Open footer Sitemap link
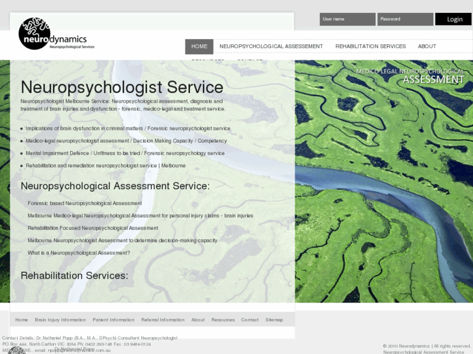Image resolution: width=473 pixels, height=354 pixels. (x=274, y=320)
